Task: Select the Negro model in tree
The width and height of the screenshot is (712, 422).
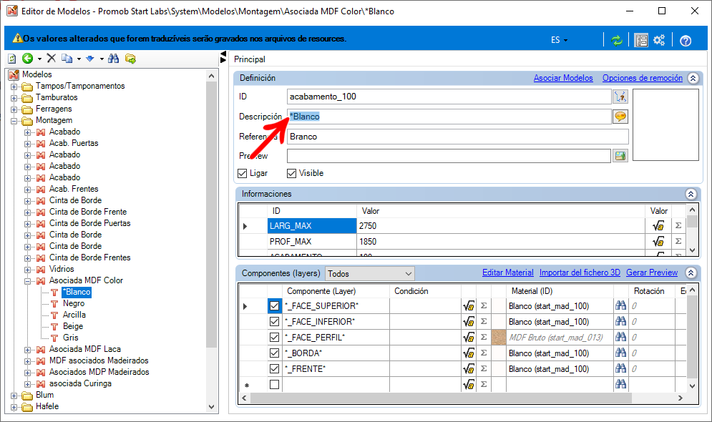Action: pos(74,303)
